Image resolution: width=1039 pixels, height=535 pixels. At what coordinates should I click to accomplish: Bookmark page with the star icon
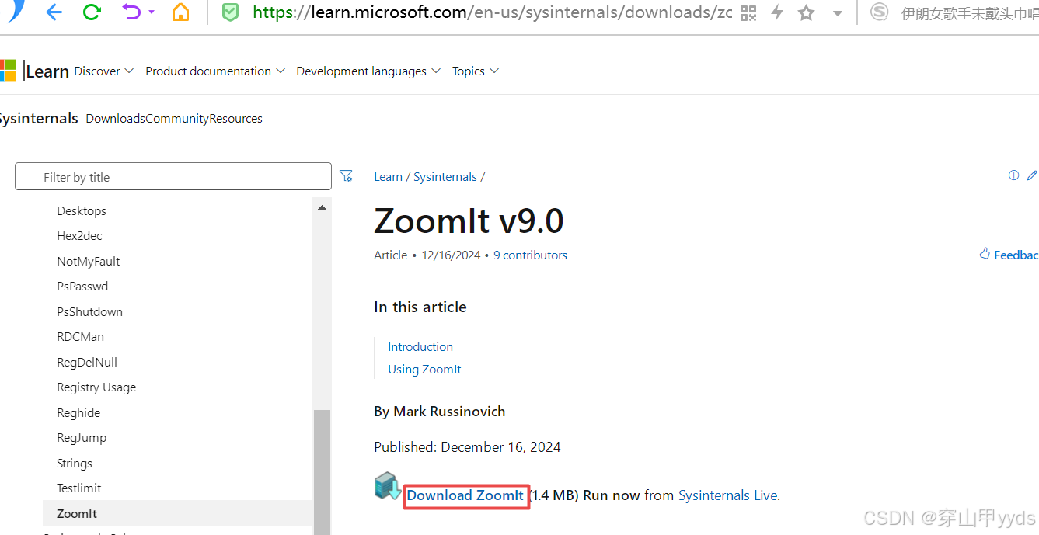coord(807,13)
